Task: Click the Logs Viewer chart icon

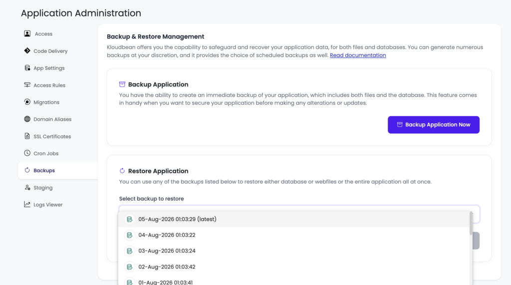Action: pos(27,205)
